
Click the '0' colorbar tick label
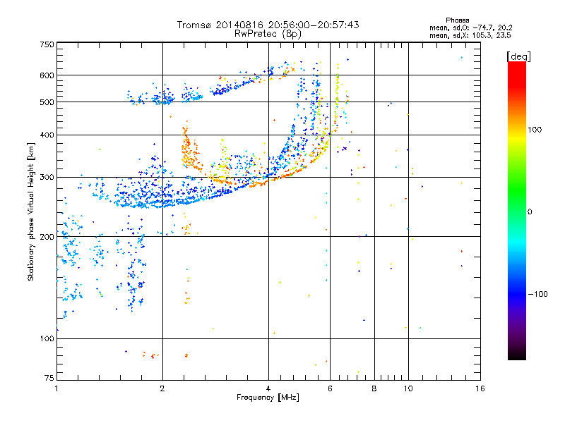pyautogui.click(x=530, y=211)
